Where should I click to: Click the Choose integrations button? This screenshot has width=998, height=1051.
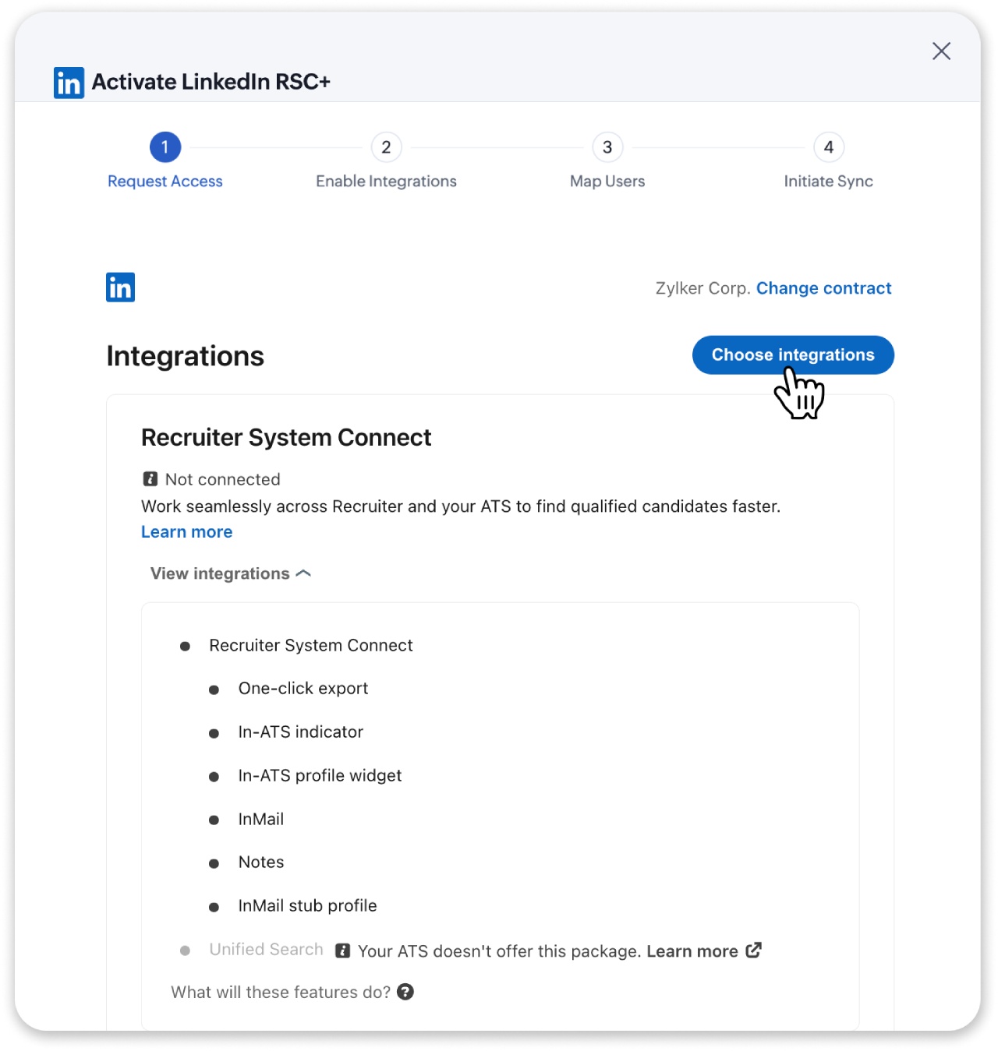793,355
